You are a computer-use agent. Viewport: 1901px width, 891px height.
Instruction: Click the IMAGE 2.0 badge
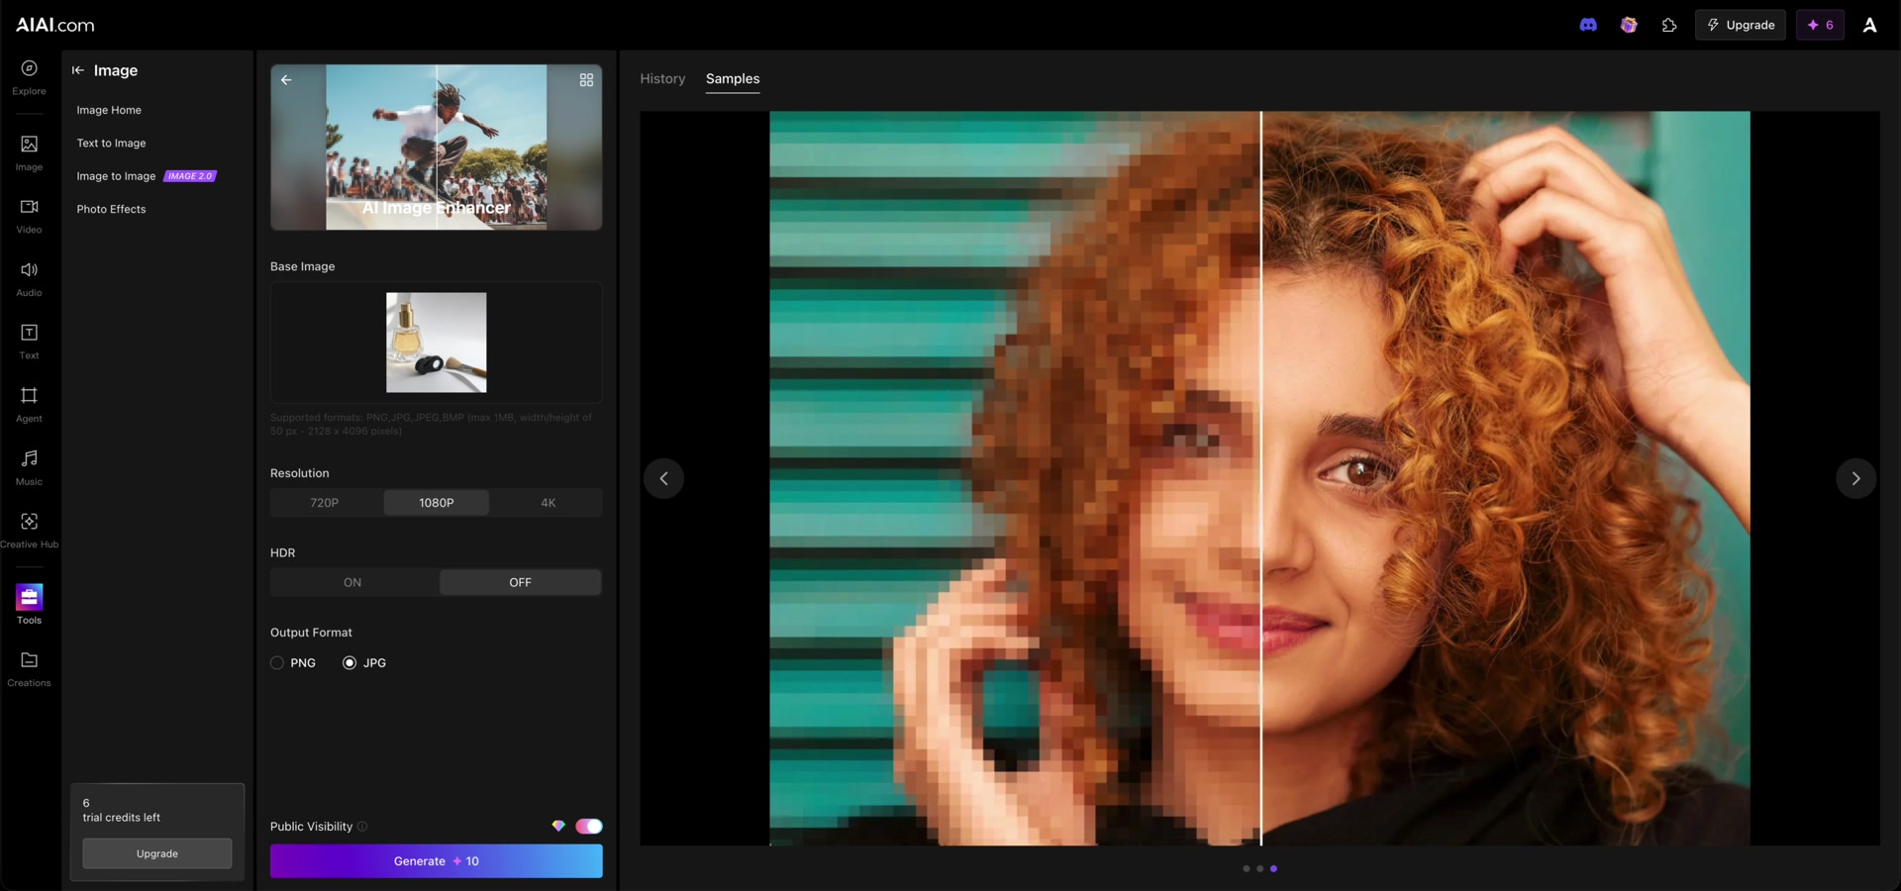[190, 176]
